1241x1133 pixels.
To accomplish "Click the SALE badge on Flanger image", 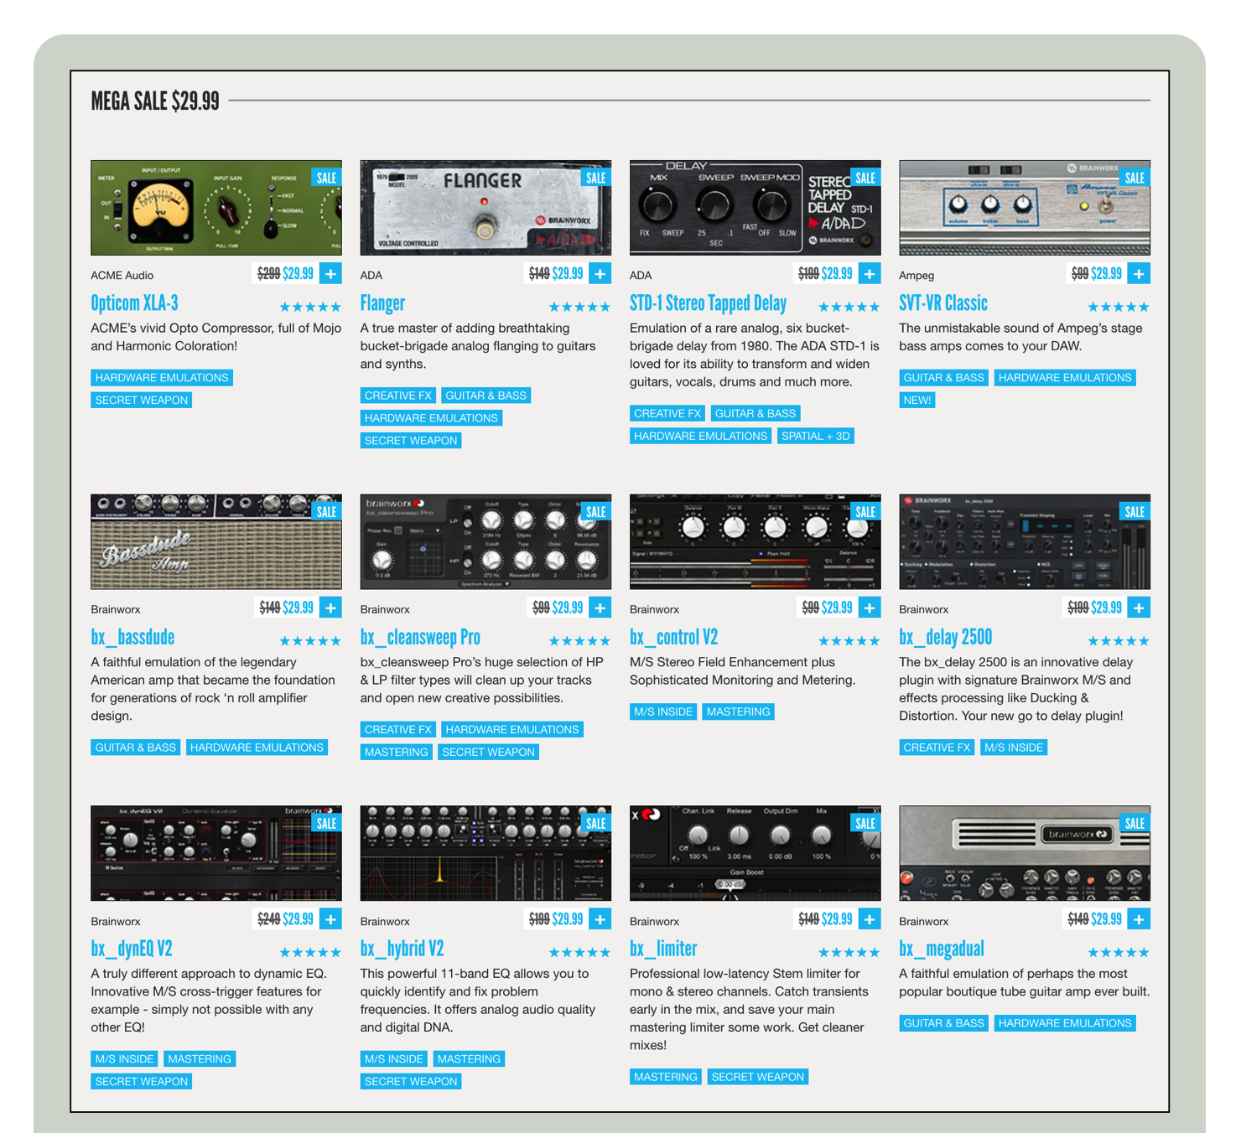I will [x=596, y=178].
